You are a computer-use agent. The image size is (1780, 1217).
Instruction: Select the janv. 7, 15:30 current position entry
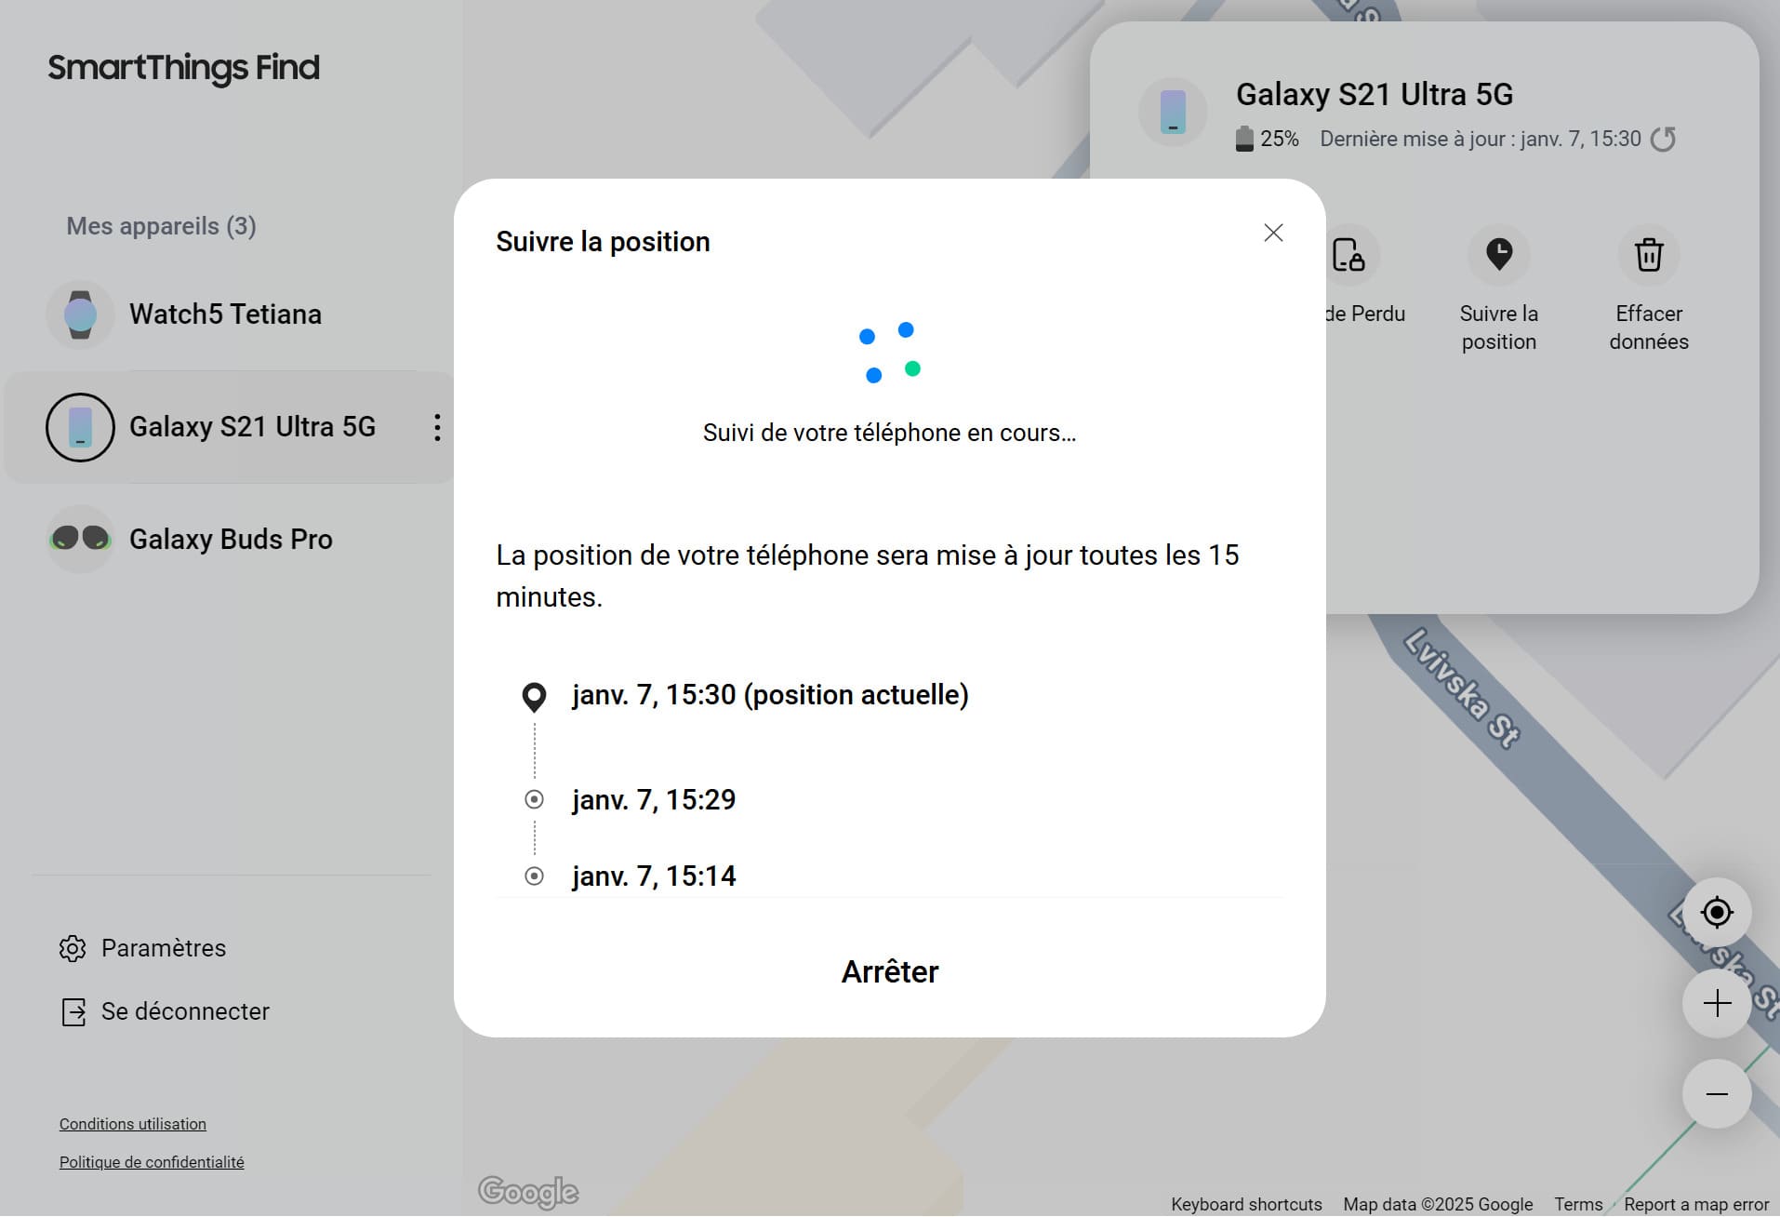(770, 695)
